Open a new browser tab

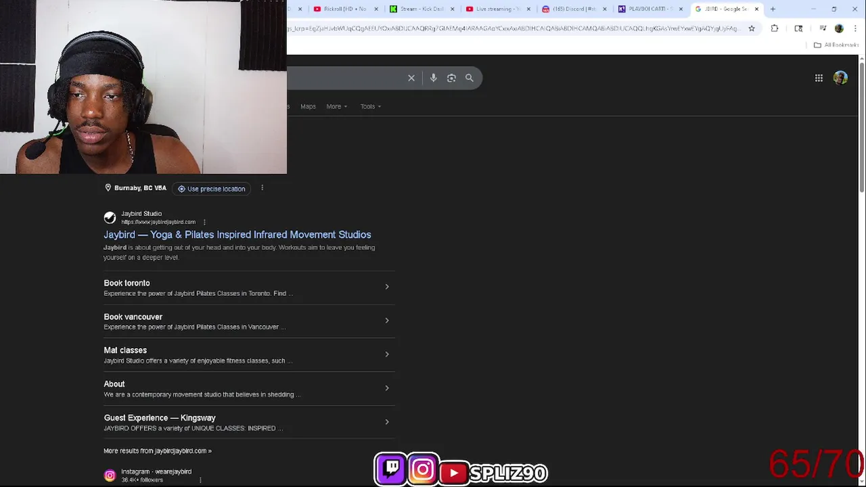pyautogui.click(x=773, y=9)
